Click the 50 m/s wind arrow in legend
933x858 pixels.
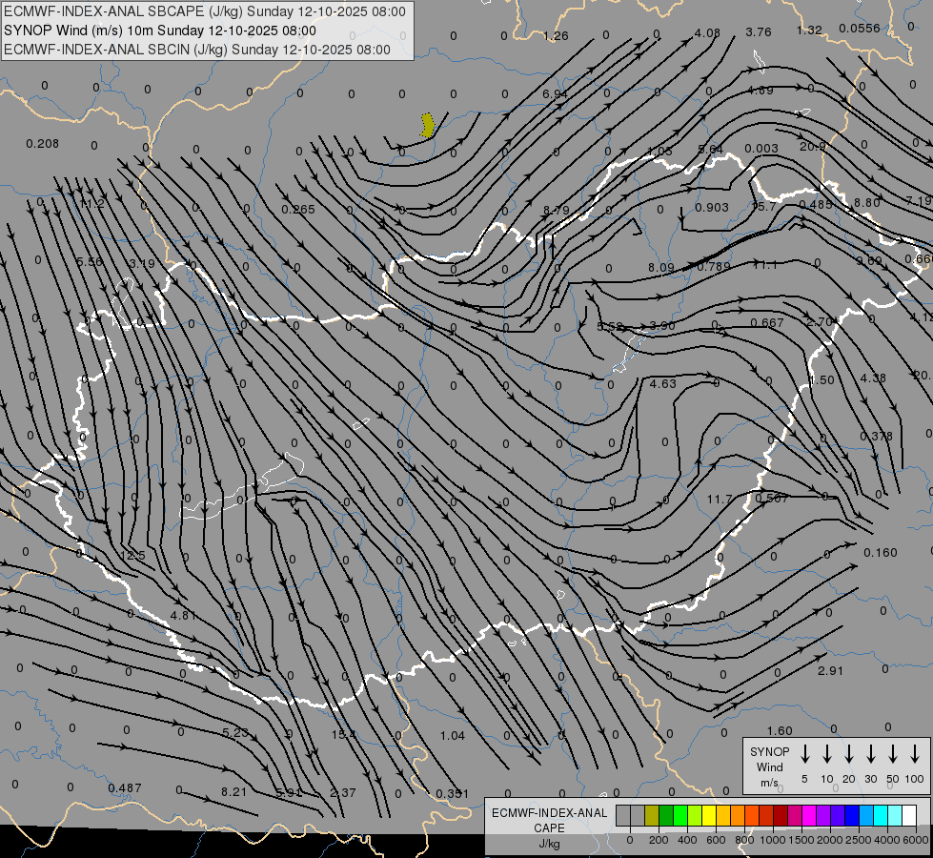(893, 753)
